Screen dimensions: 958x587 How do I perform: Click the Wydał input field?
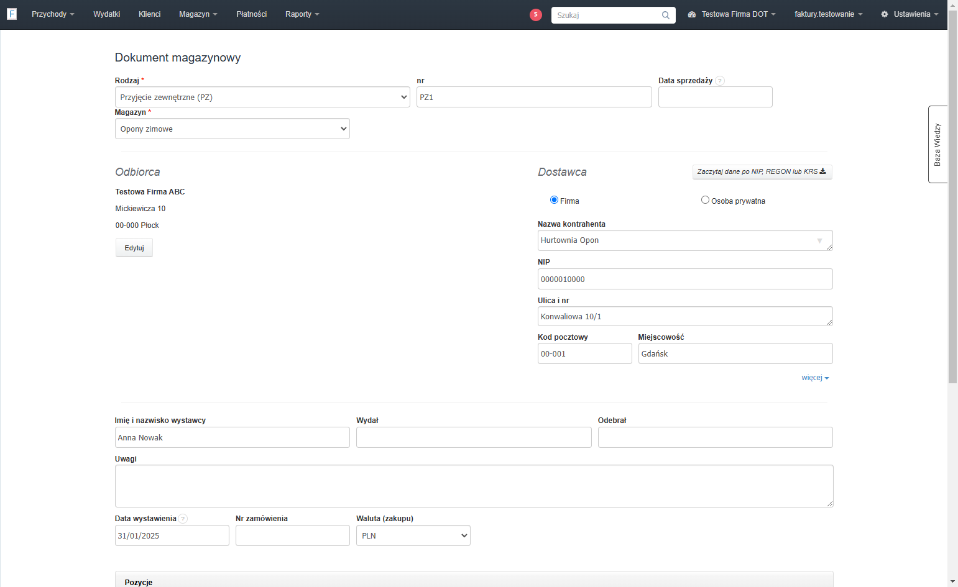coord(474,437)
